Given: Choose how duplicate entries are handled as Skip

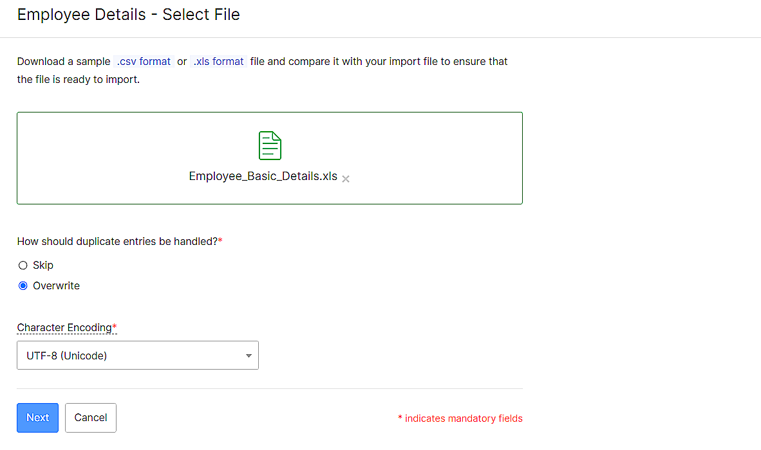Looking at the screenshot, I should (x=23, y=265).
